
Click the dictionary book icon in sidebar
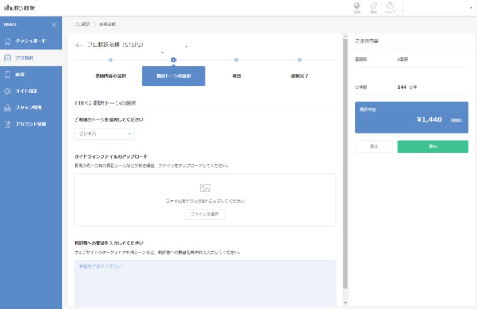pos(7,74)
